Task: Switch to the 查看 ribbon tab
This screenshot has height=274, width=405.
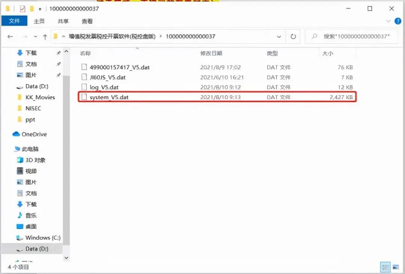Action: (86, 21)
